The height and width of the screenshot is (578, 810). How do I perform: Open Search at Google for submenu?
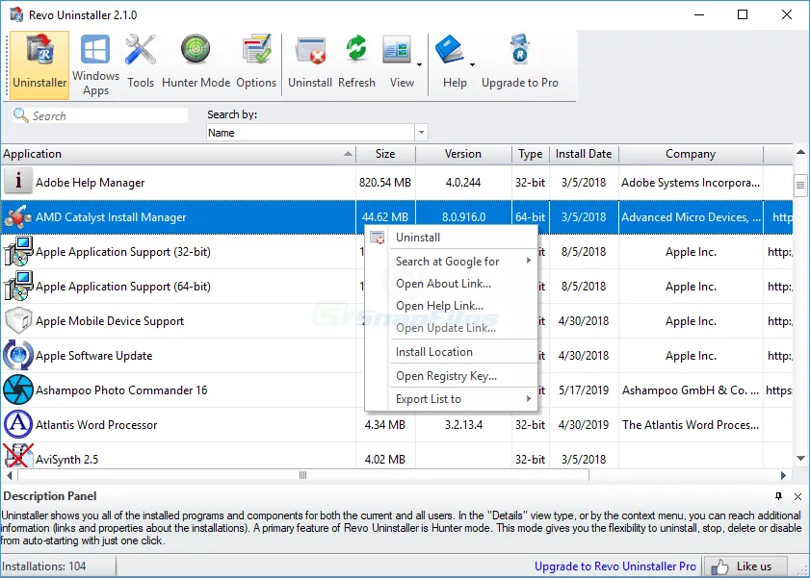pos(452,262)
